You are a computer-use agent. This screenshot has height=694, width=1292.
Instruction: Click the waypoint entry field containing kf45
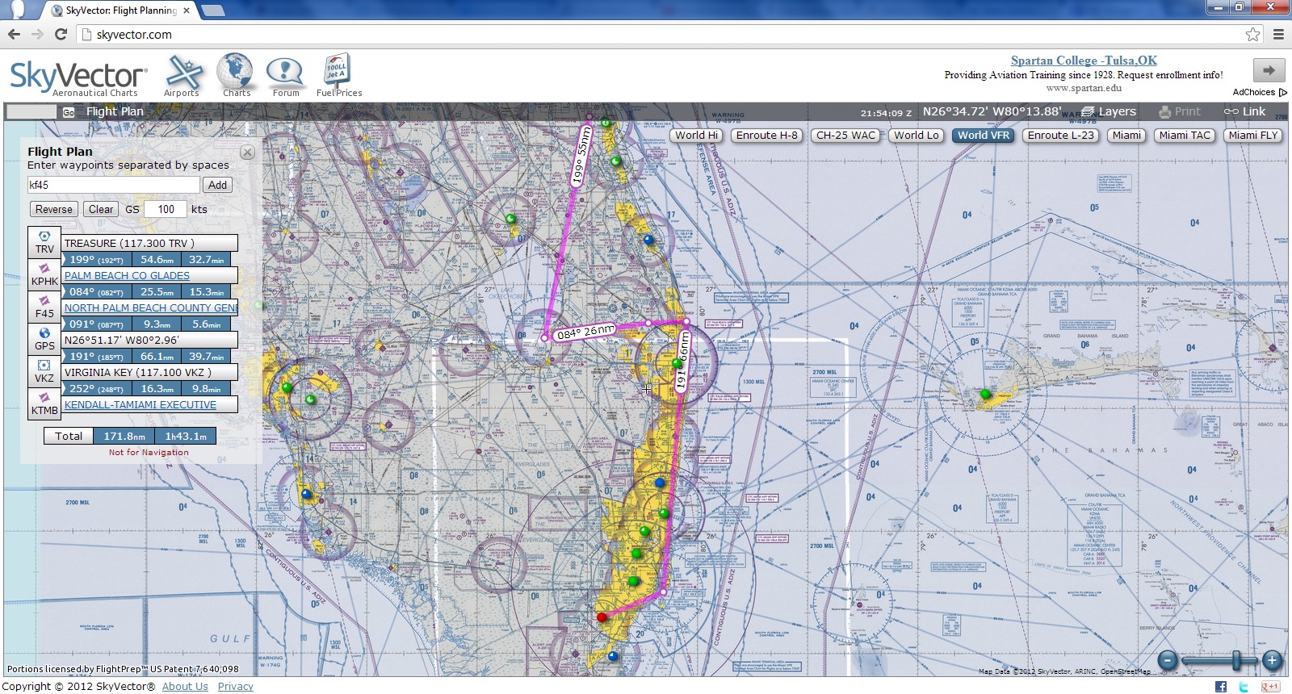[x=113, y=185]
